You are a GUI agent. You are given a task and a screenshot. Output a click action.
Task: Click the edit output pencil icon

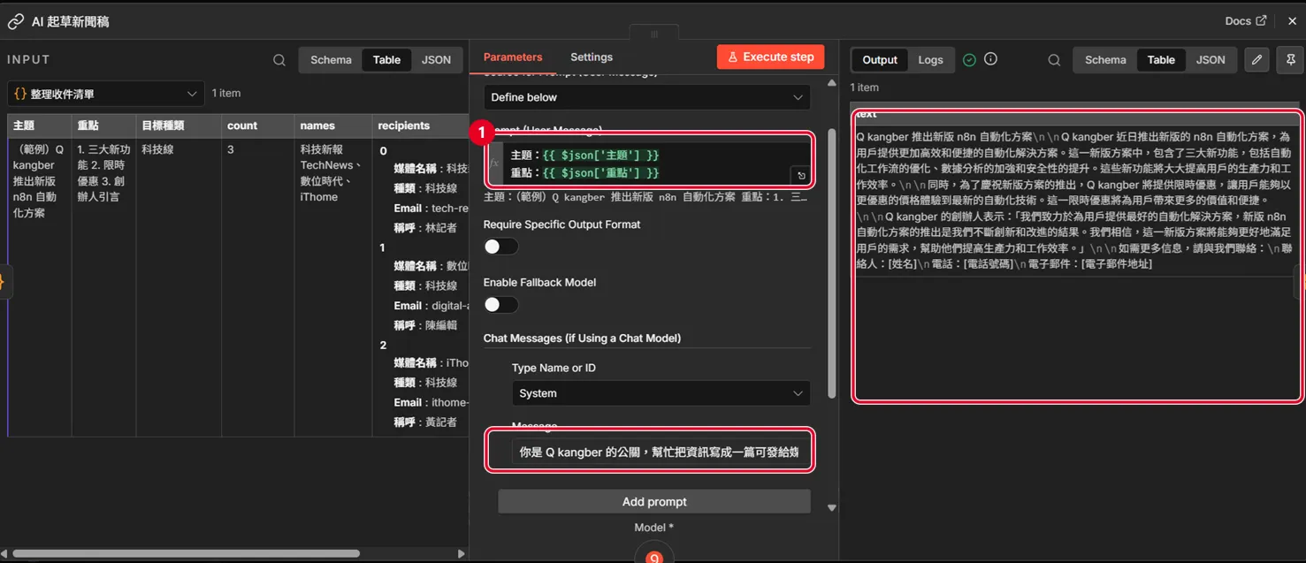tap(1256, 60)
